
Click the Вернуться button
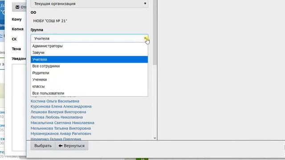[x=72, y=146]
